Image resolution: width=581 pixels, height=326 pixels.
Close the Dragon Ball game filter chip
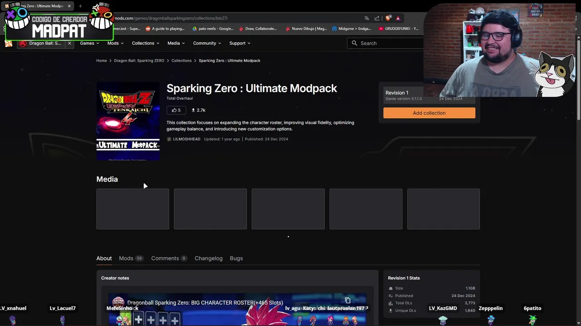(x=69, y=43)
